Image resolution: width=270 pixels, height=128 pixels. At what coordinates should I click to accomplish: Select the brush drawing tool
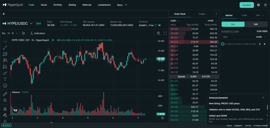tap(5, 73)
